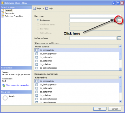The image size is (125, 113).
Task: Check db_backupoperator in Role Members
Action: pos(37,84)
